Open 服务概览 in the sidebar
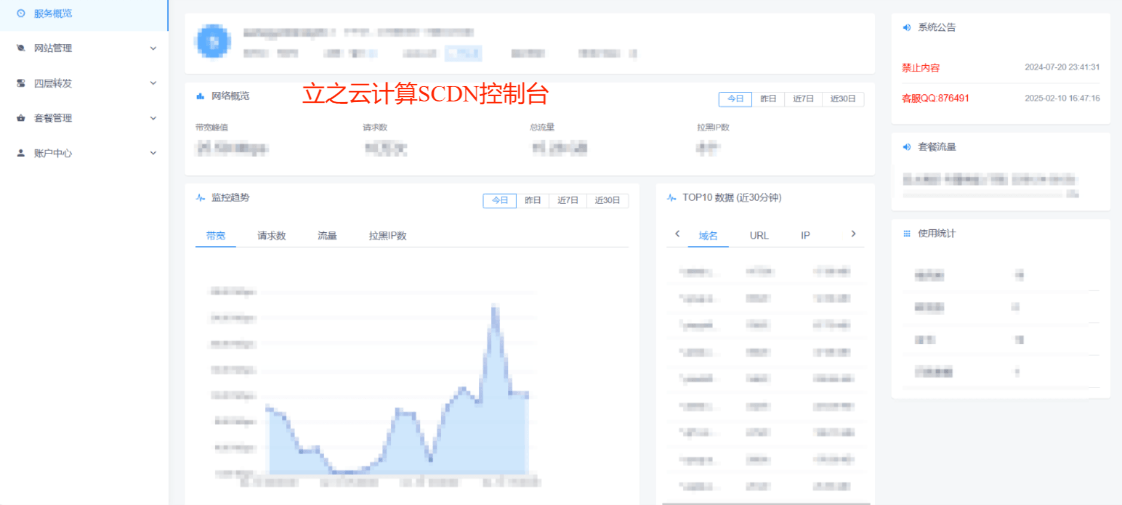The height and width of the screenshot is (505, 1122). (84, 14)
